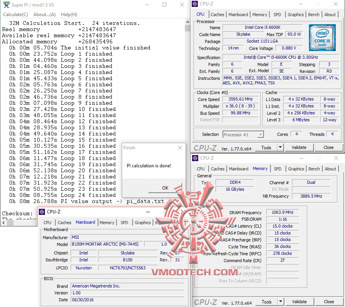The height and width of the screenshot is (307, 345).
Task: Switch to SPD tab in top CPU-Z window
Action: point(277,15)
